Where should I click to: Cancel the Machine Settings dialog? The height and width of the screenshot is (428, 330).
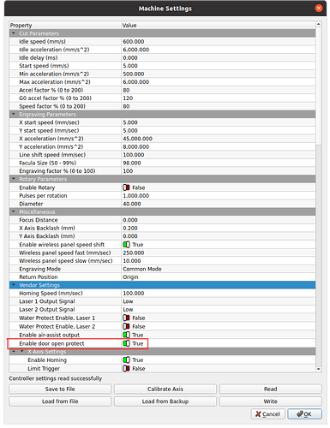tap(268, 414)
